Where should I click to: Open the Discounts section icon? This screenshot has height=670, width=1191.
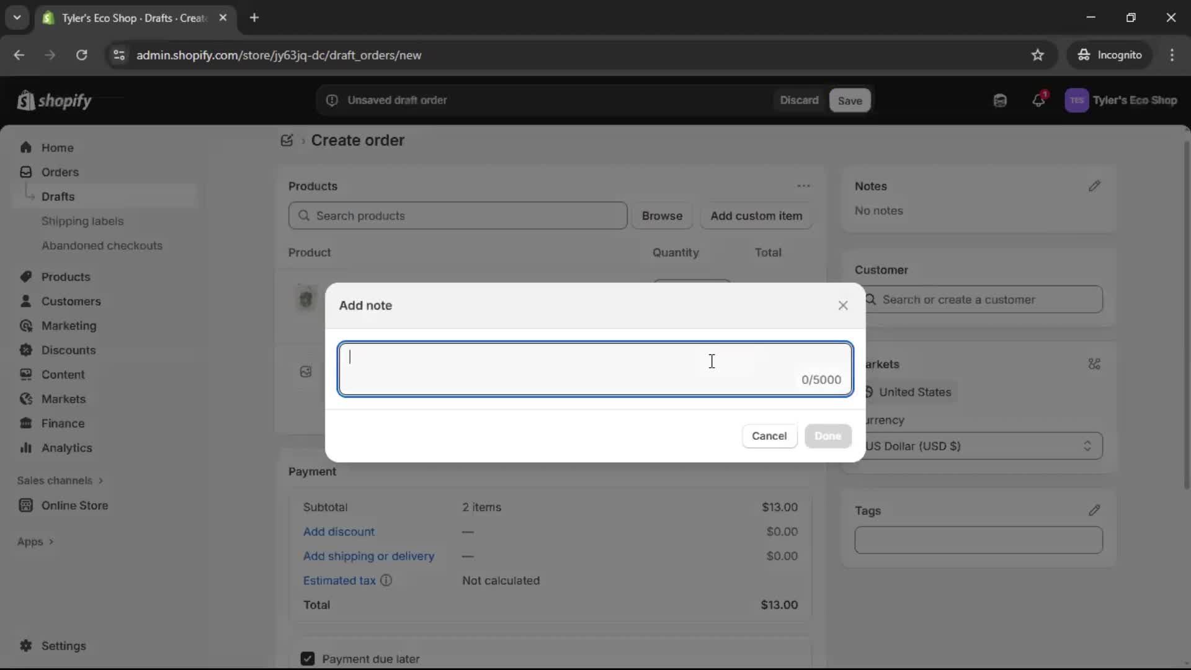click(x=25, y=350)
